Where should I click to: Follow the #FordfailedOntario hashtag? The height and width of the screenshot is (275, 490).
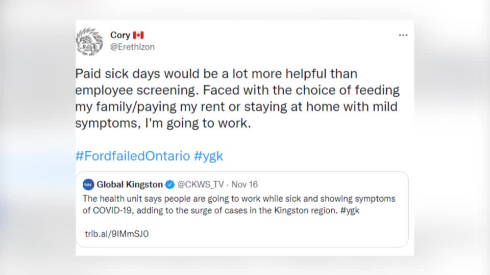pyautogui.click(x=133, y=156)
